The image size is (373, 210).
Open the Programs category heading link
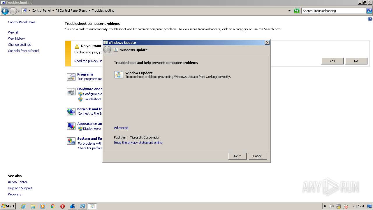(x=85, y=74)
